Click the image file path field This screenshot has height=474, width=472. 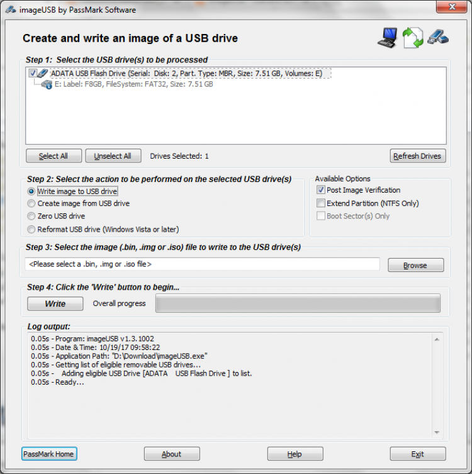click(x=202, y=264)
